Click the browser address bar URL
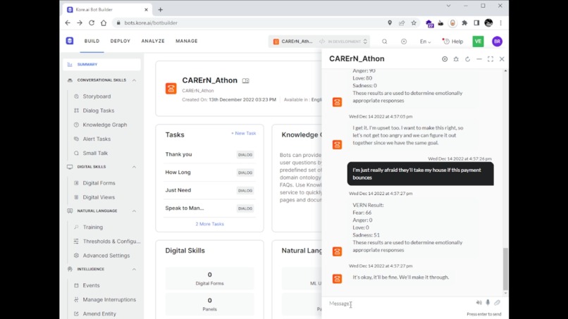The width and height of the screenshot is (568, 319). tap(151, 23)
